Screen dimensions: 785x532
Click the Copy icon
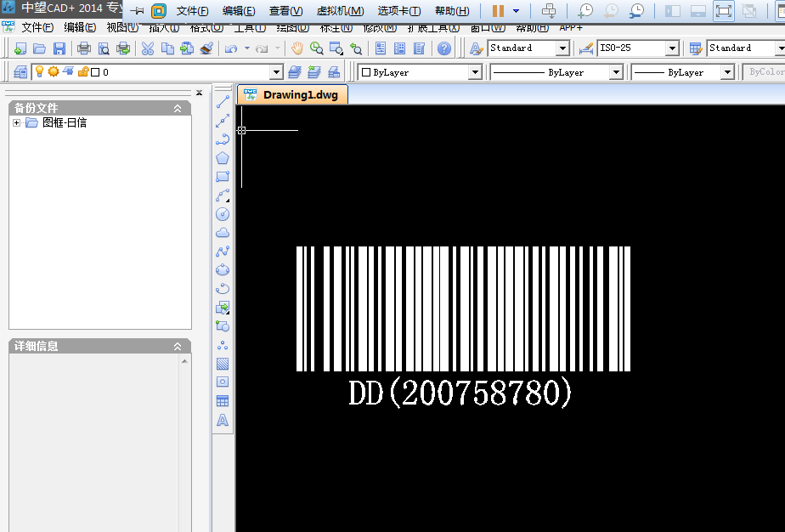click(x=167, y=48)
